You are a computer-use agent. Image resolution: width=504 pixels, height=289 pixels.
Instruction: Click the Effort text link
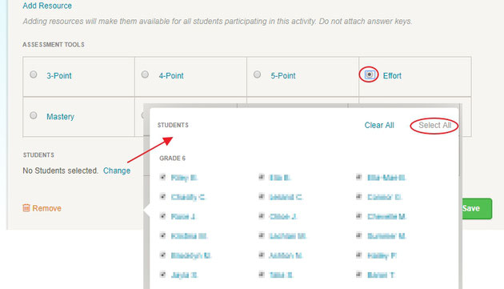click(392, 75)
